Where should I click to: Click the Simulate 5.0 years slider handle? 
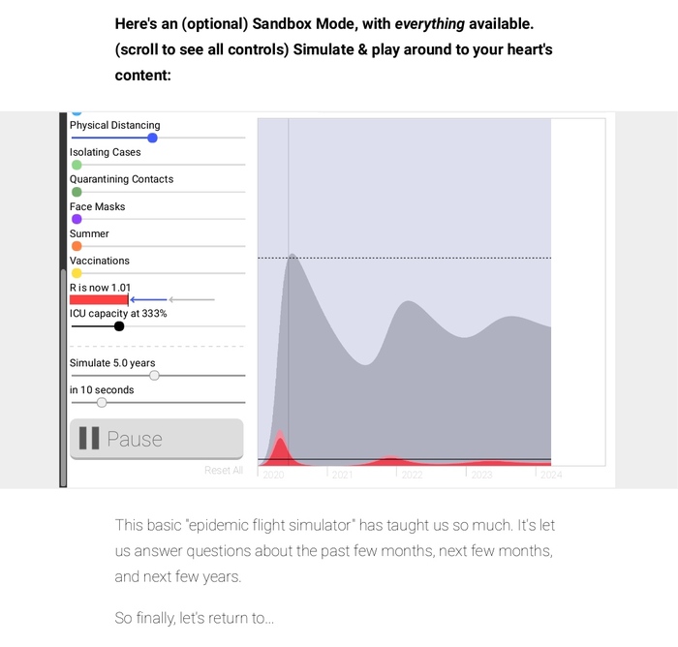tap(154, 375)
